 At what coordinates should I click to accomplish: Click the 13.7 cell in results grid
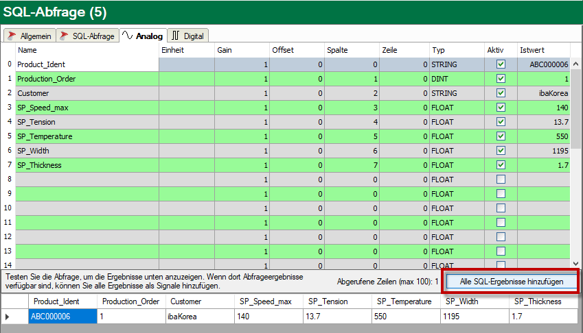click(338, 317)
